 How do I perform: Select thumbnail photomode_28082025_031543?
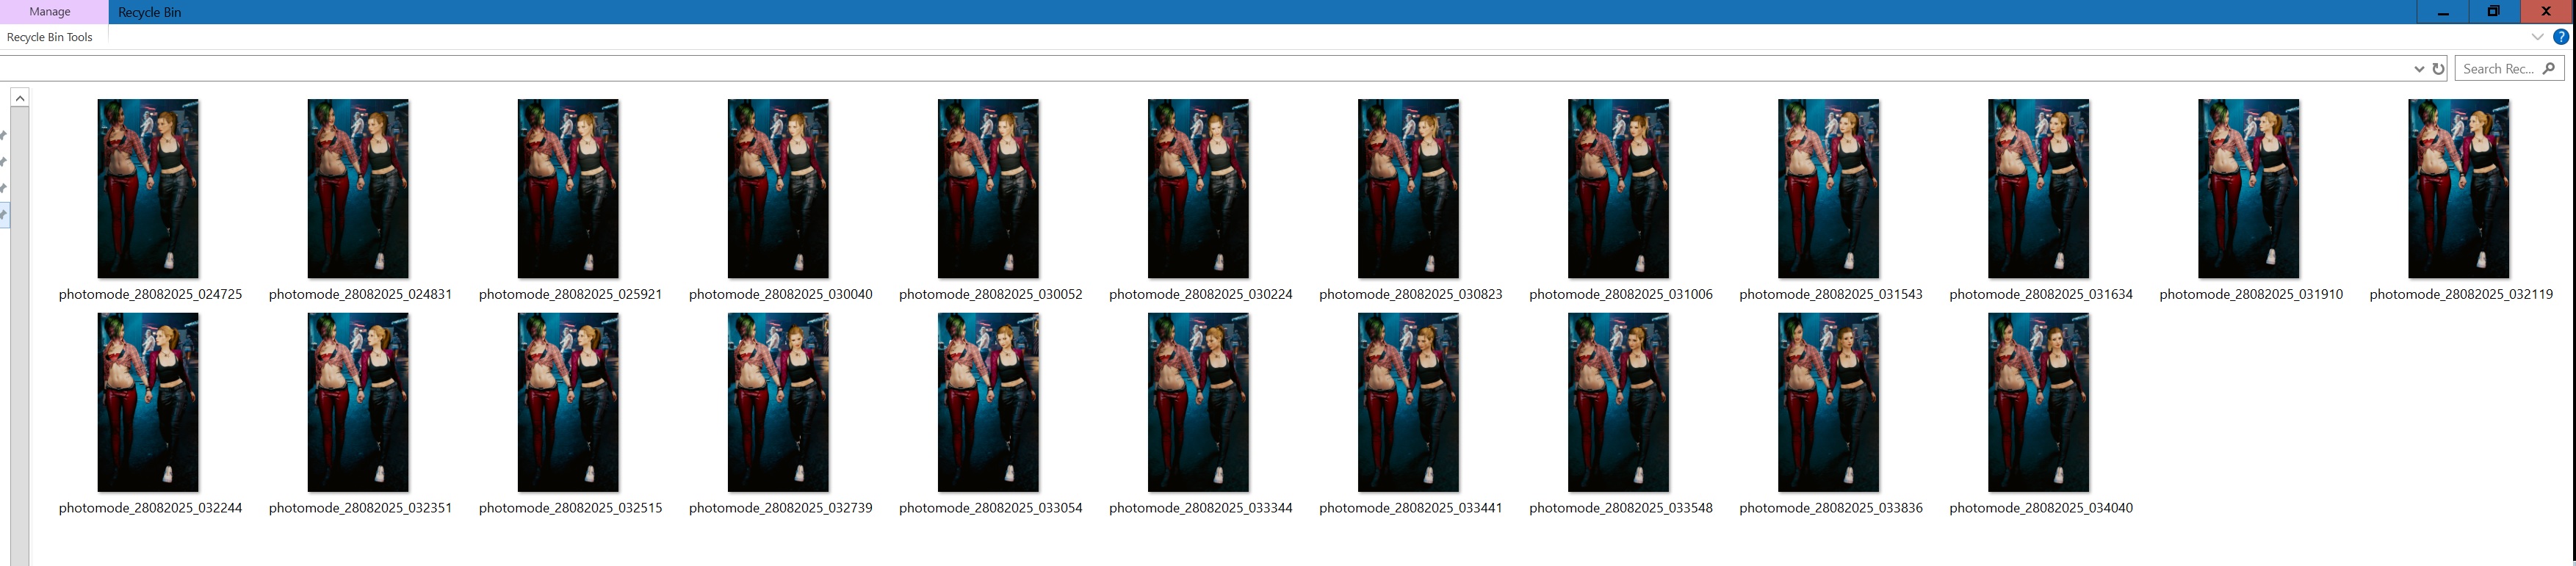(1828, 189)
